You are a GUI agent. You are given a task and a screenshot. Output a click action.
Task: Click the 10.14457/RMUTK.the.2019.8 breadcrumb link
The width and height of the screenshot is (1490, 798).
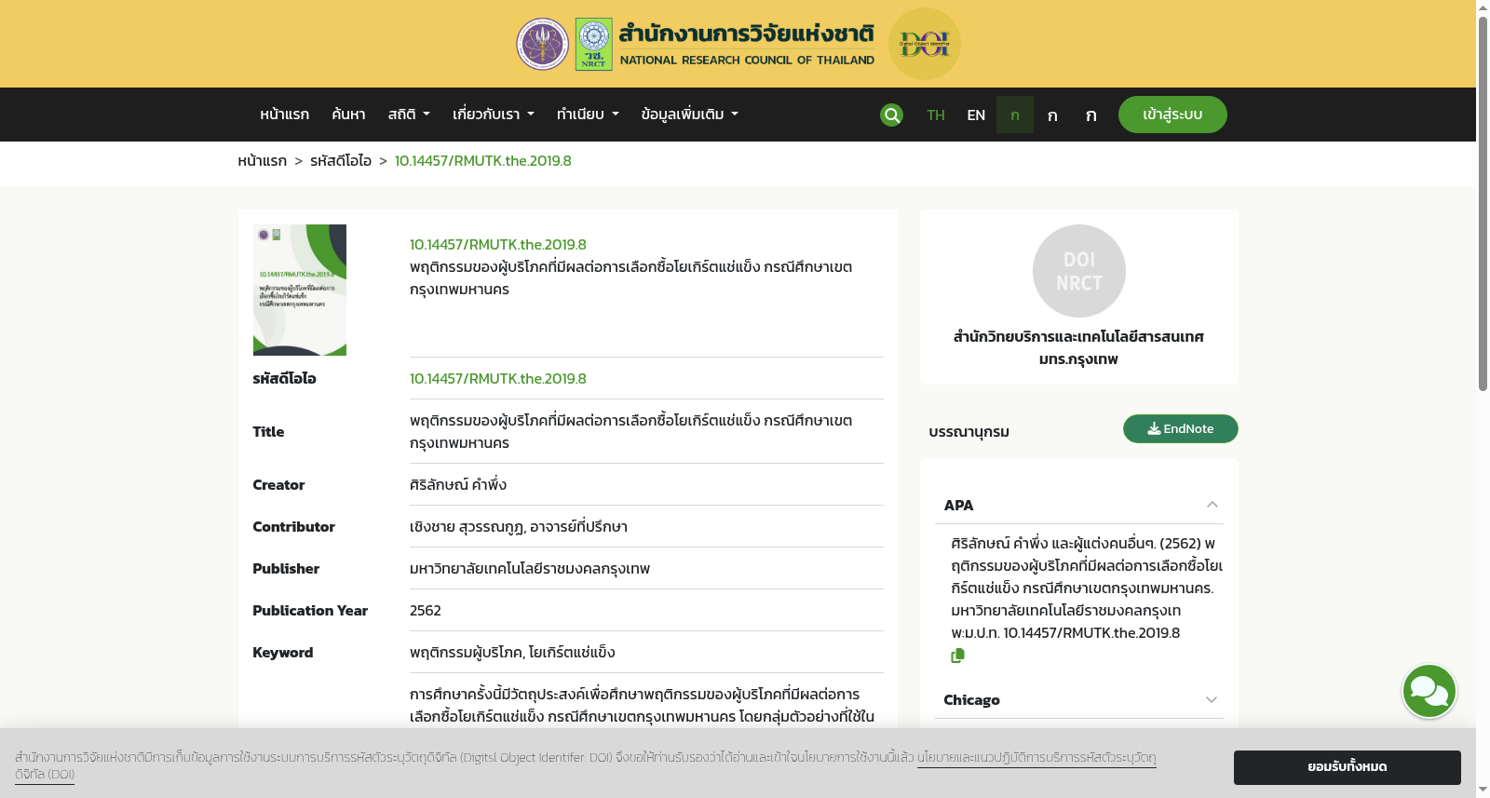pos(483,160)
